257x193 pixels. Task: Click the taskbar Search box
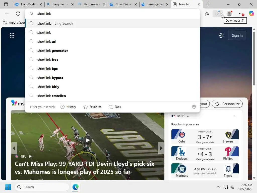click(x=42, y=187)
